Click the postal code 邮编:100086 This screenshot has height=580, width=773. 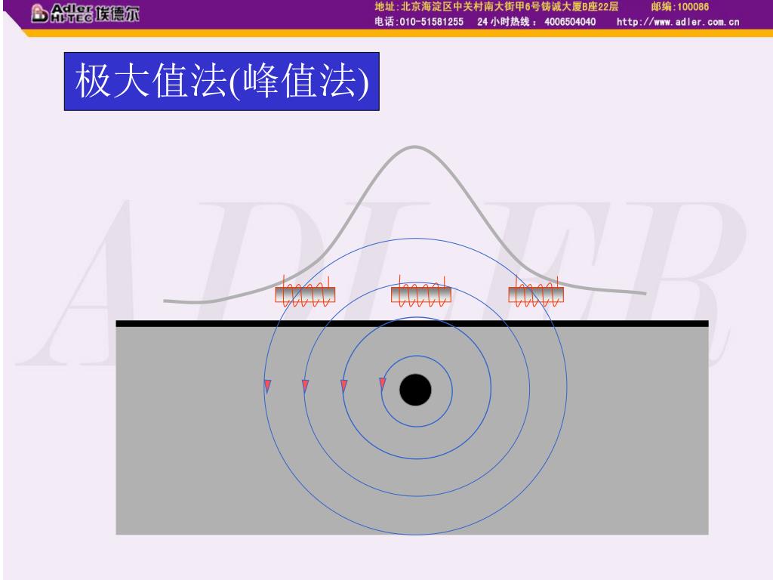(x=680, y=6)
